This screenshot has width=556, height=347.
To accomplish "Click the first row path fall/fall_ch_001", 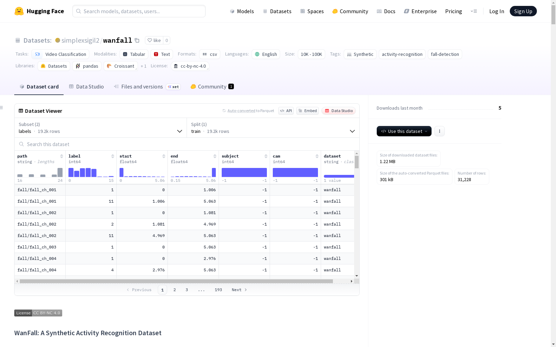I will pyautogui.click(x=37, y=190).
